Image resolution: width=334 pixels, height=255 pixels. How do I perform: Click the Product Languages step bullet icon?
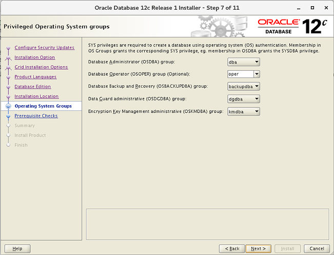pyautogui.click(x=8, y=77)
